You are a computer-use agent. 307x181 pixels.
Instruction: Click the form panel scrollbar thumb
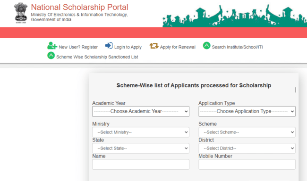[x=296, y=90]
